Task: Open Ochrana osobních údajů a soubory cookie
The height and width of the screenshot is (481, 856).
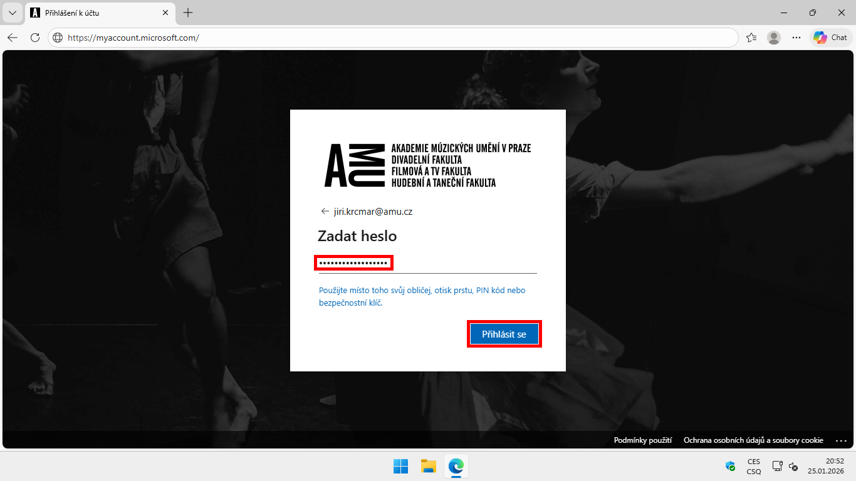Action: tap(753, 440)
